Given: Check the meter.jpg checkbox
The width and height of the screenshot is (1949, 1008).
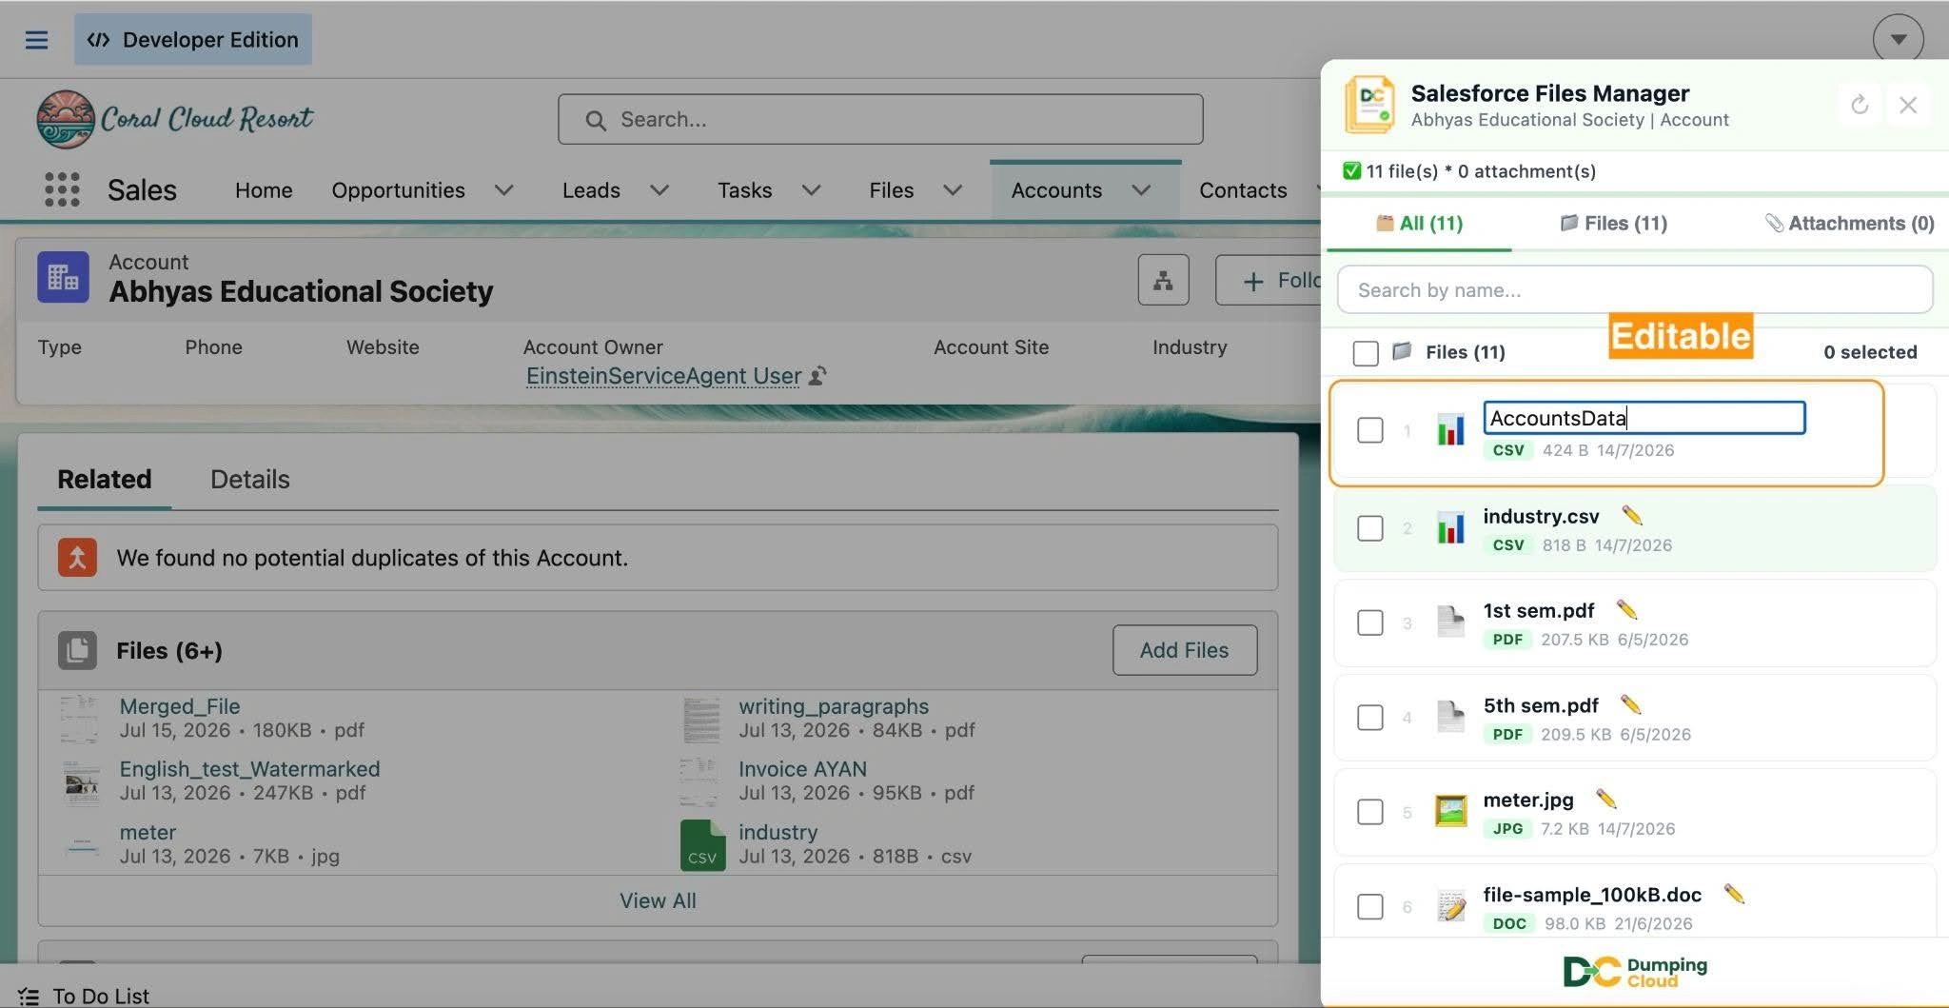Looking at the screenshot, I should [x=1370, y=812].
